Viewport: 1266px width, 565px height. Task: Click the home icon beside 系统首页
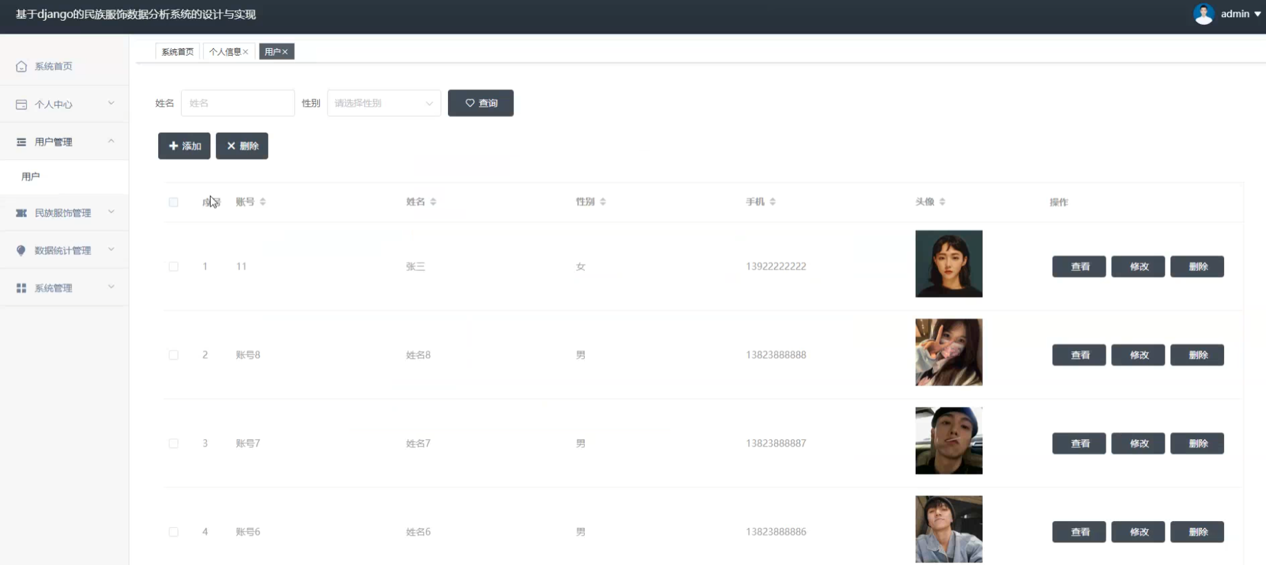[x=21, y=67]
